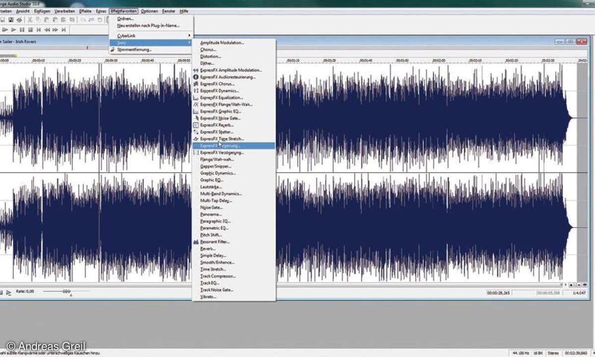Viewport: 595px width, 357px height.
Task: Click the Cut scissors toolbar icon
Action: (30, 20)
